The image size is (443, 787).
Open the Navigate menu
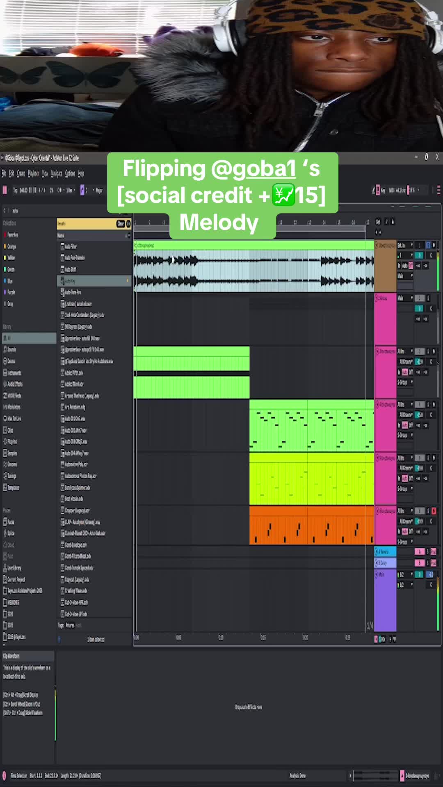[57, 173]
